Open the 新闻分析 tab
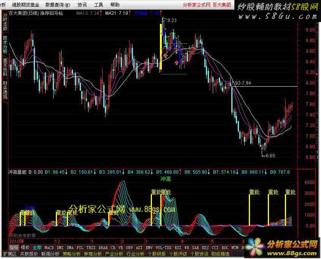321x259 pixels. pyautogui.click(x=51, y=254)
